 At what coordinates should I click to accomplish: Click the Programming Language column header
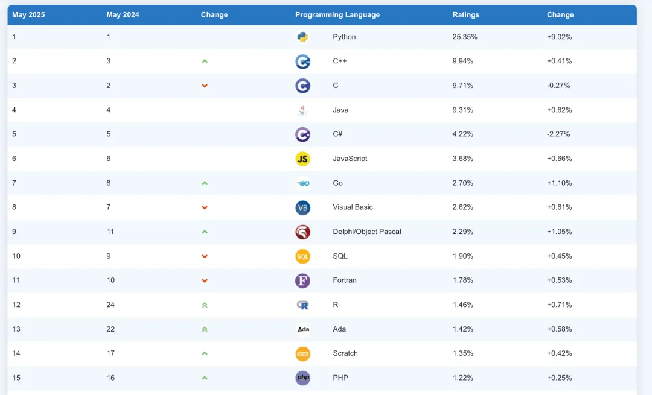(x=337, y=15)
